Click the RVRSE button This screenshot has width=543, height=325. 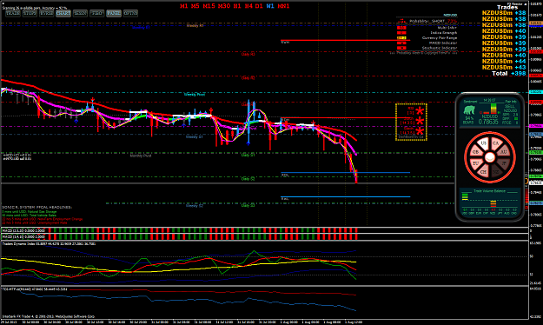[x=46, y=13]
